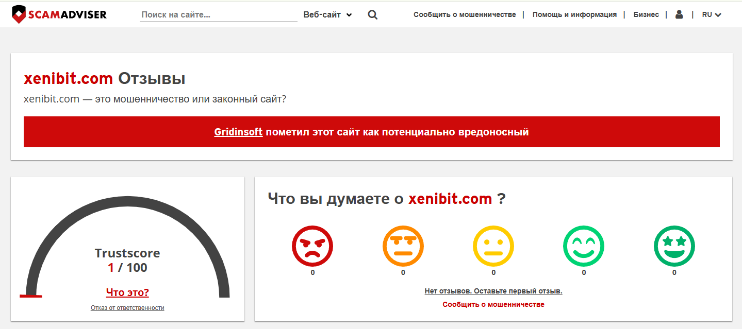
Task: Click the "xenibit.com Отзывы" heading
Action: pyautogui.click(x=105, y=79)
